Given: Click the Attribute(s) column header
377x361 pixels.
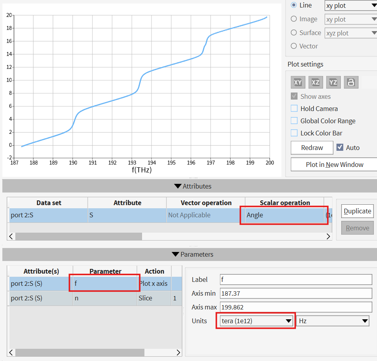Looking at the screenshot, I should (41, 271).
